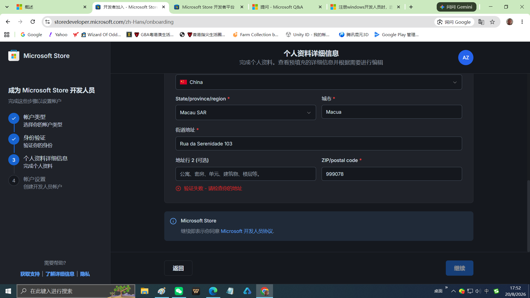
Task: Click the Microsoft Store logo
Action: tap(14, 55)
